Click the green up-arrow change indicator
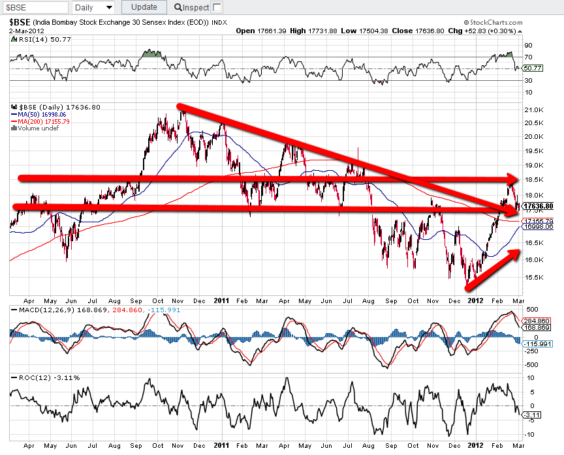The width and height of the screenshot is (564, 455). (x=520, y=31)
